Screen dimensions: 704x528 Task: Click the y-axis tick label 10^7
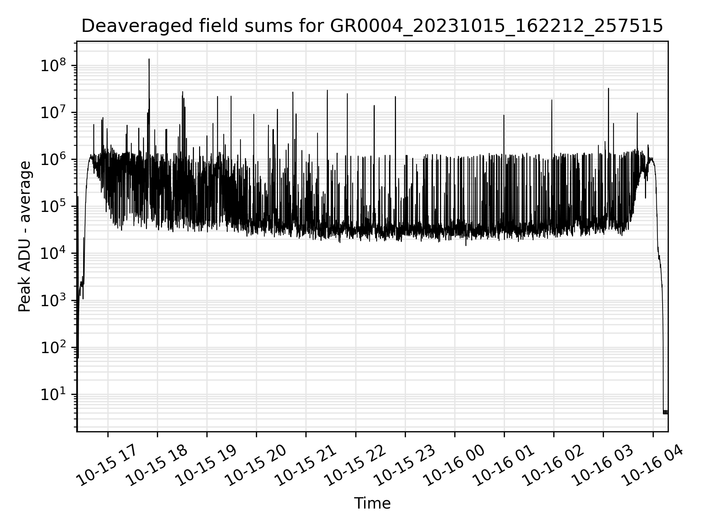coord(52,112)
